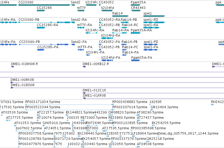Select the l(2)34Fd-PA protein label
The height and width of the screenshot is (148, 224).
111,58
